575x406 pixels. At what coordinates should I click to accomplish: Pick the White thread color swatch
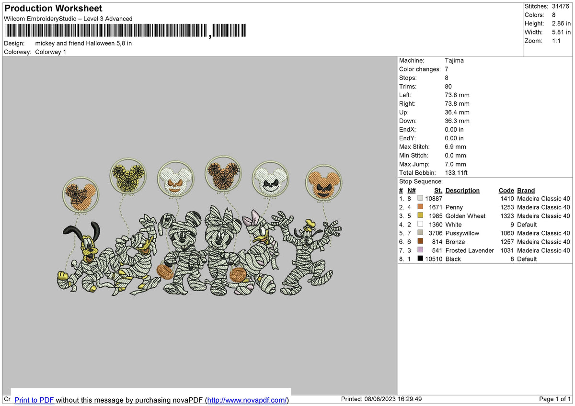(x=420, y=224)
